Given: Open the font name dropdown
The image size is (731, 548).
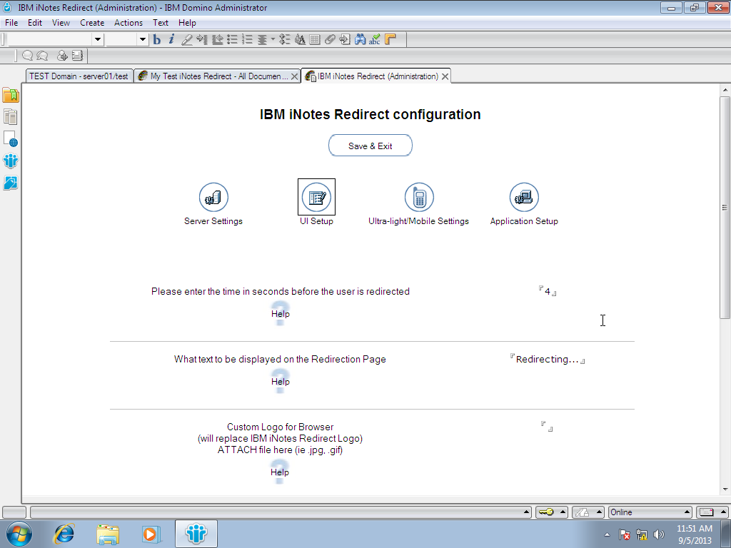Looking at the screenshot, I should pos(96,39).
